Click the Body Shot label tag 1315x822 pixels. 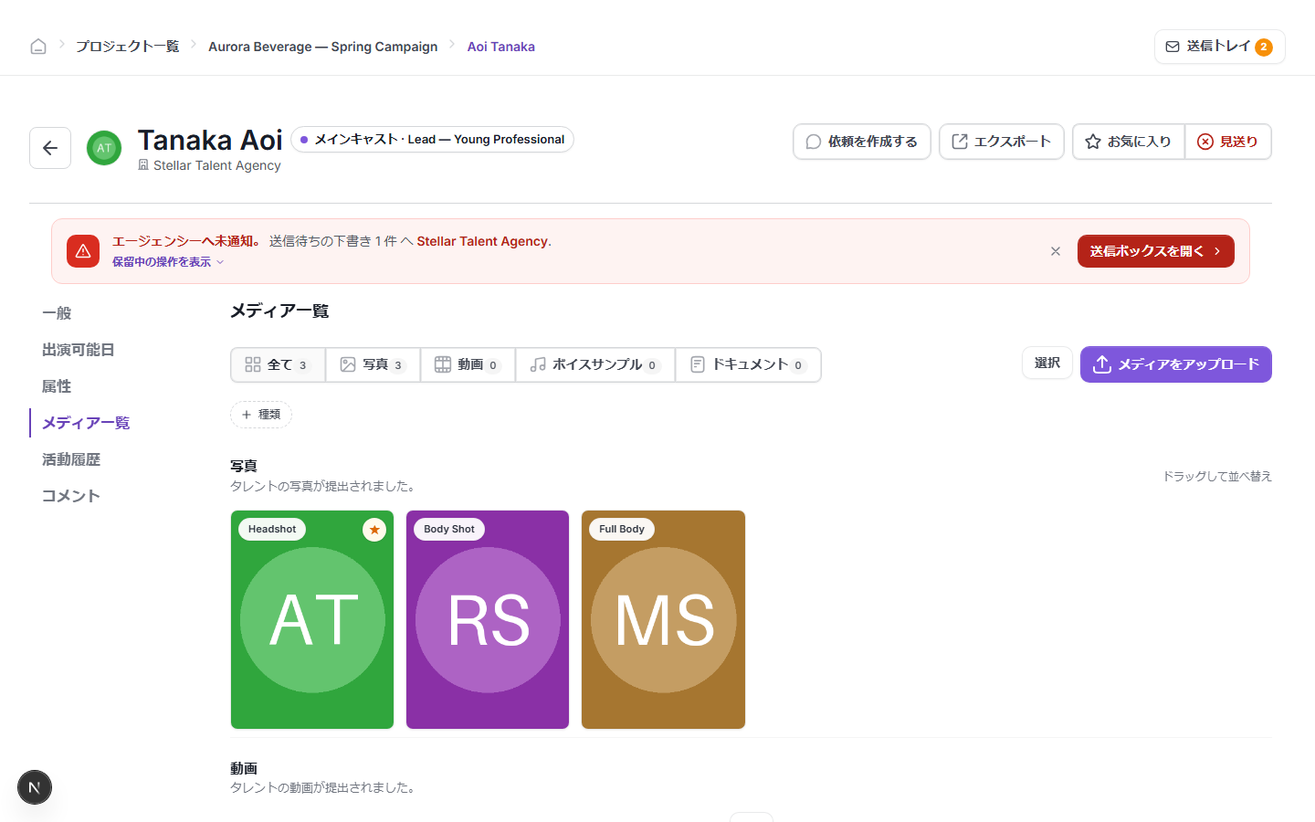tap(449, 530)
